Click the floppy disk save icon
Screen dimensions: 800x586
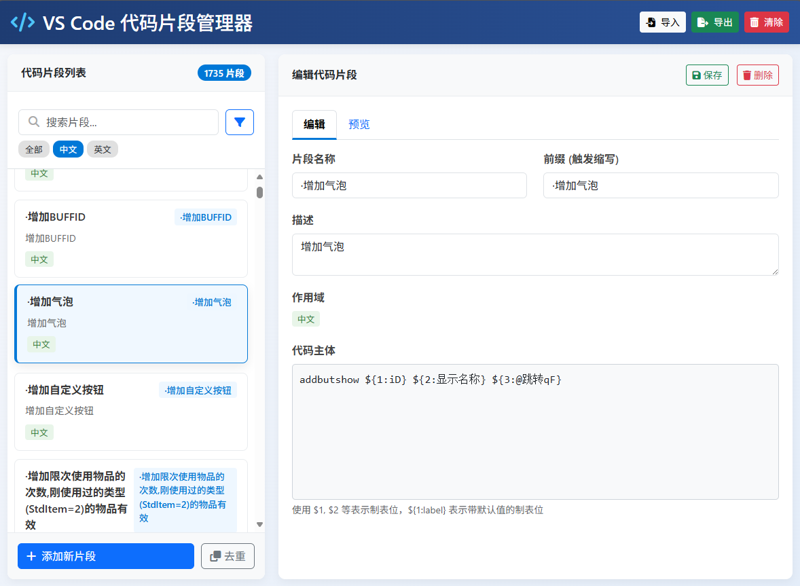click(x=696, y=75)
